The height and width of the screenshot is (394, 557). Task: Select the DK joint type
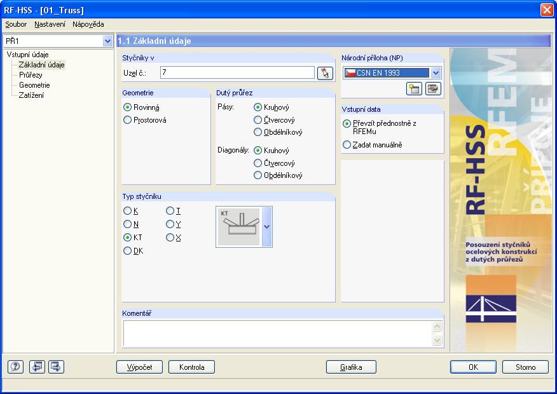(134, 251)
